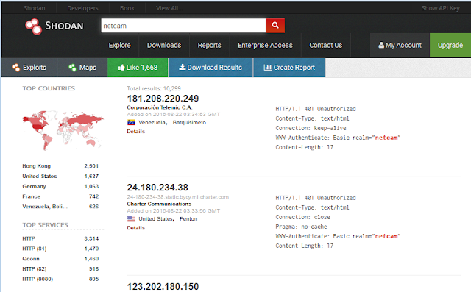Image resolution: width=471 pixels, height=292 pixels.
Task: Click the Venezuela flag icon
Action: pos(131,122)
